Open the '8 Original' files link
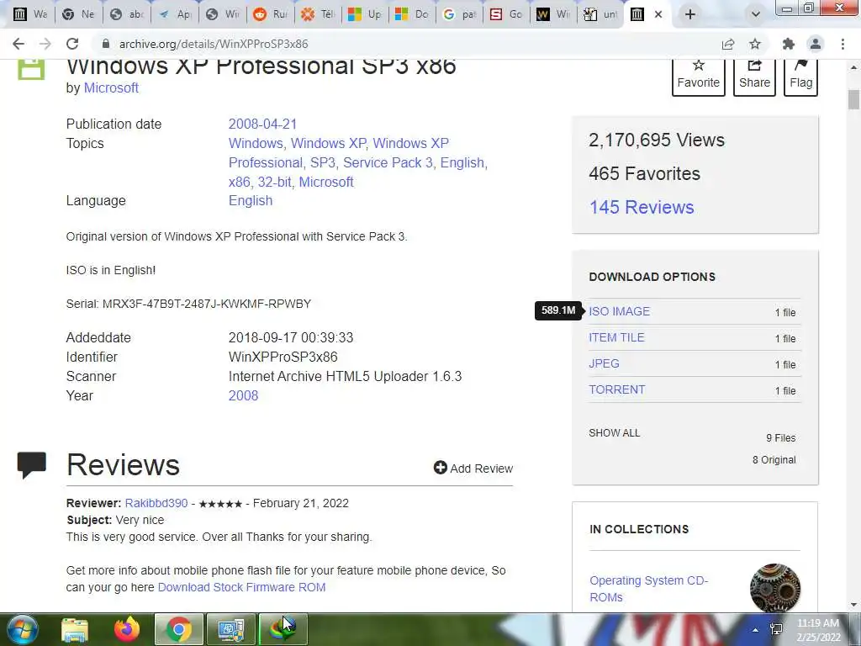Image resolution: width=861 pixels, height=646 pixels. tap(774, 460)
